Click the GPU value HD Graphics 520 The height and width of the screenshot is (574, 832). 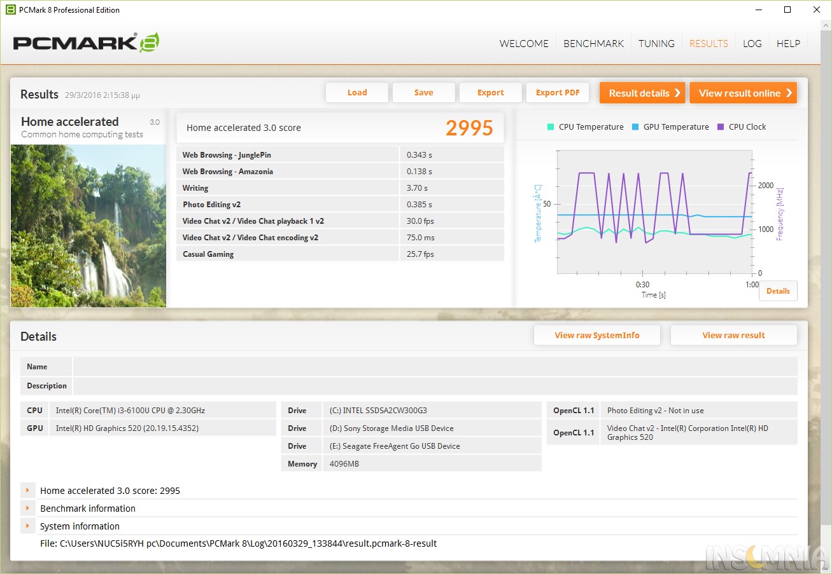(127, 428)
